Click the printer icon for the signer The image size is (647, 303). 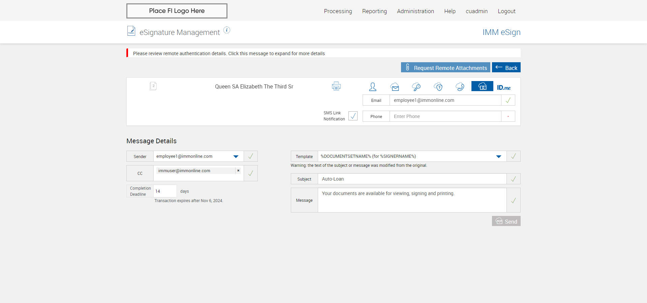336,86
